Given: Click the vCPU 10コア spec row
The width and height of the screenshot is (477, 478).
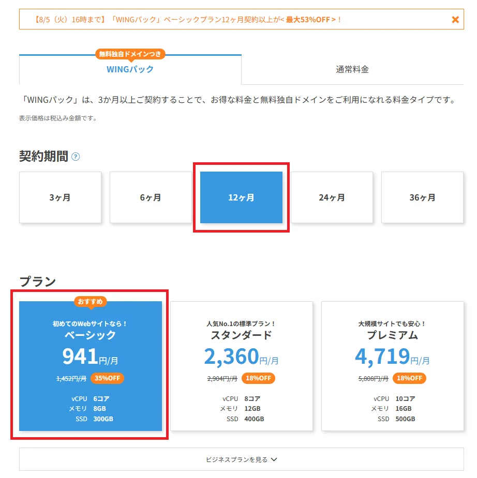Looking at the screenshot, I should (x=394, y=398).
